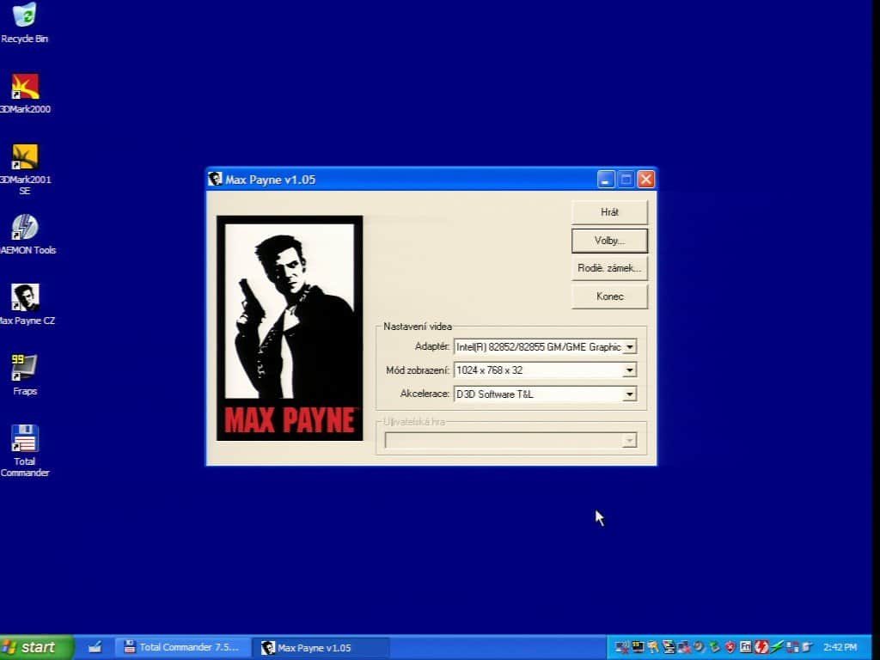Click the Max Payne v1.05 taskbar item

coord(320,648)
